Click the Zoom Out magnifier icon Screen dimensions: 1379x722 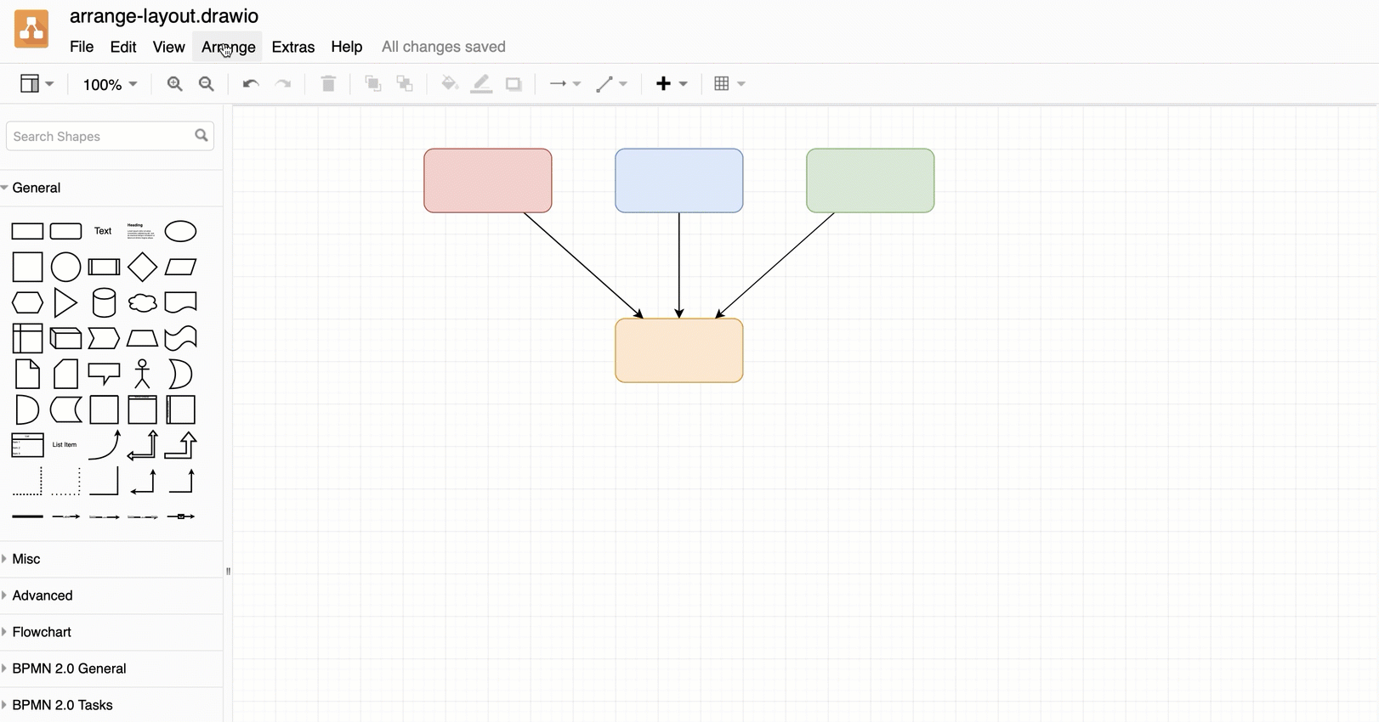pos(206,84)
